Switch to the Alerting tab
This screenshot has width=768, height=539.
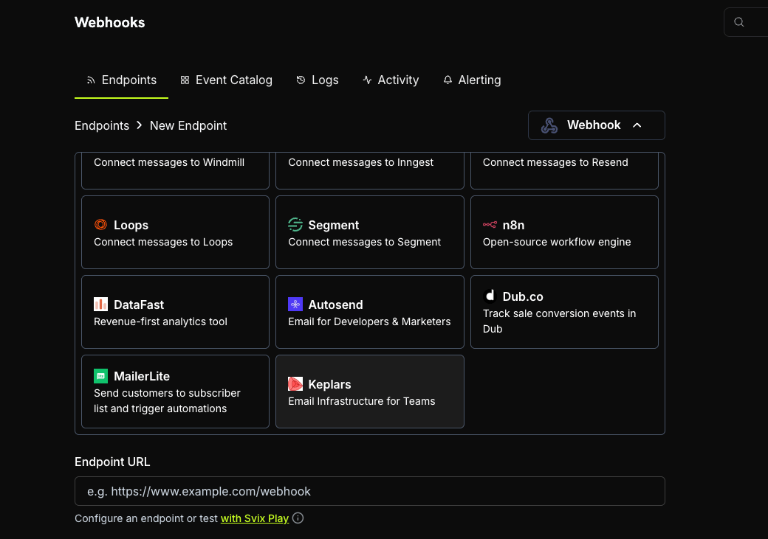coord(472,80)
